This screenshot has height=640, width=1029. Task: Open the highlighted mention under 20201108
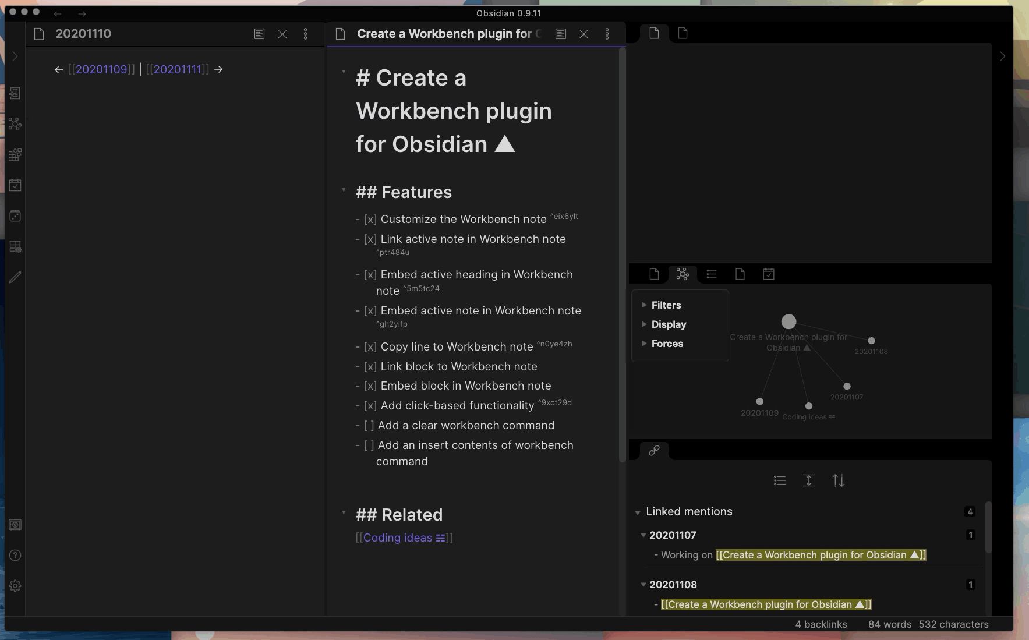766,604
